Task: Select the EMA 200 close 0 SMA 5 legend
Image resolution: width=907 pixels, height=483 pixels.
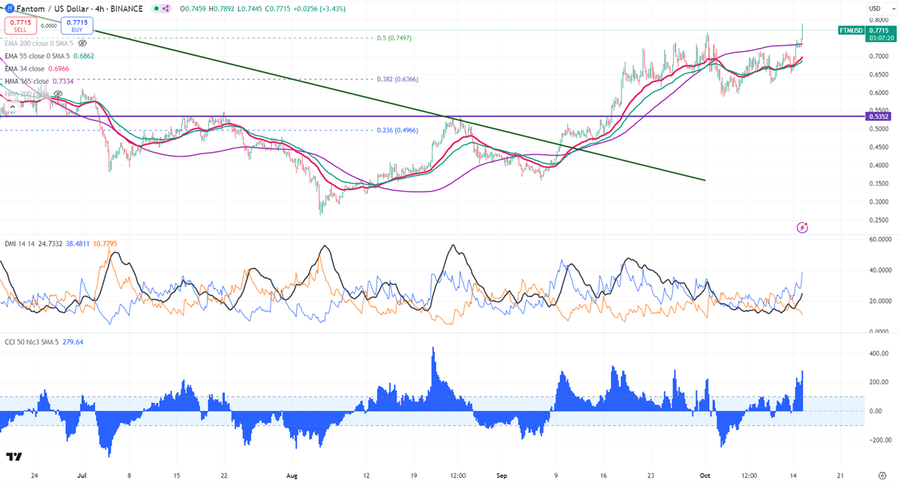Action: coord(37,43)
